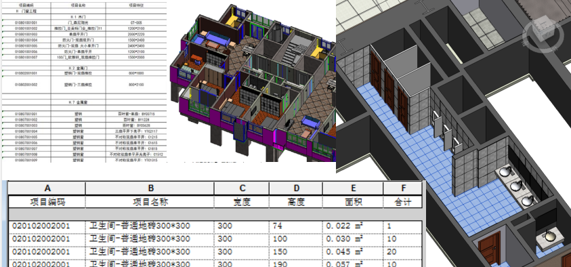Select the area cell 0.030 m²
Screen dimensions: 571x267
tap(353, 239)
